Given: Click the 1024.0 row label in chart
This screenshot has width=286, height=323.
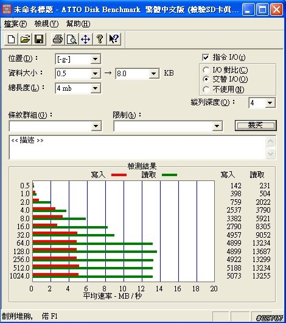Looking at the screenshot, I should pyautogui.click(x=19, y=276).
